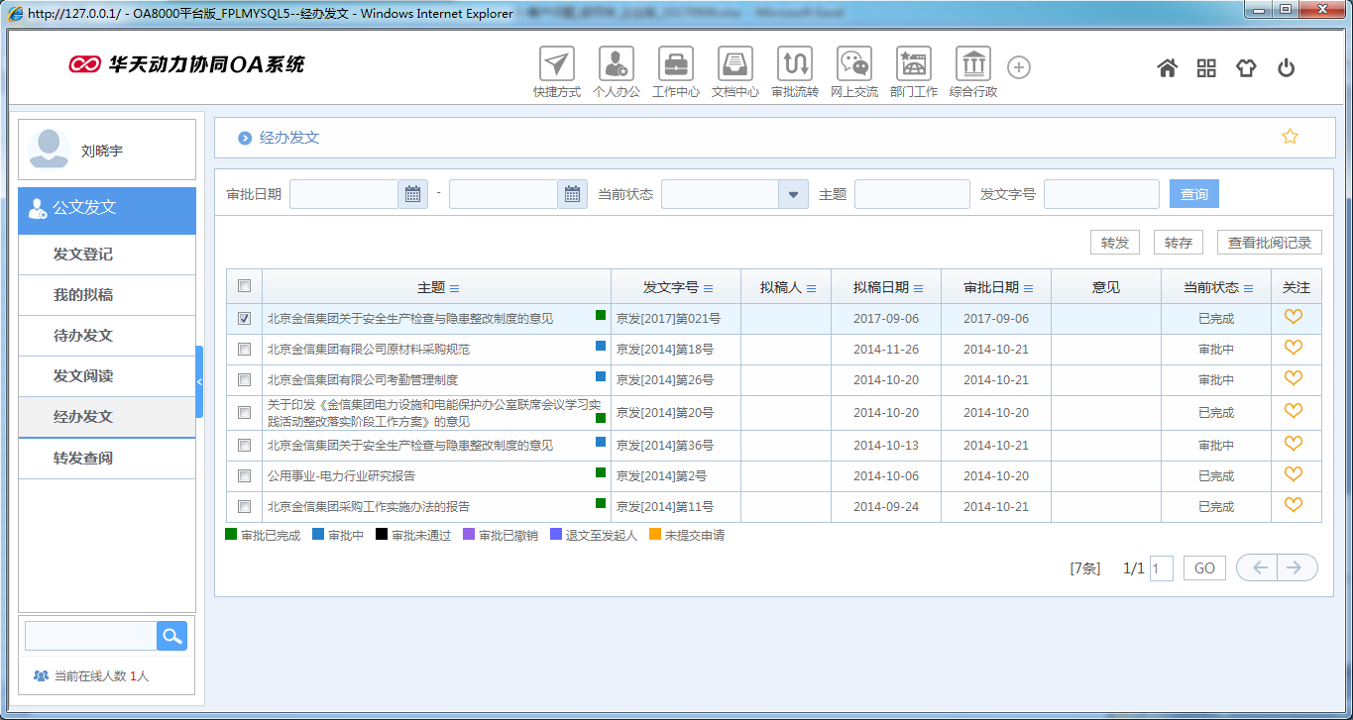Click 查看批阅记录 to view review records
The height and width of the screenshot is (720, 1353).
coord(1270,242)
